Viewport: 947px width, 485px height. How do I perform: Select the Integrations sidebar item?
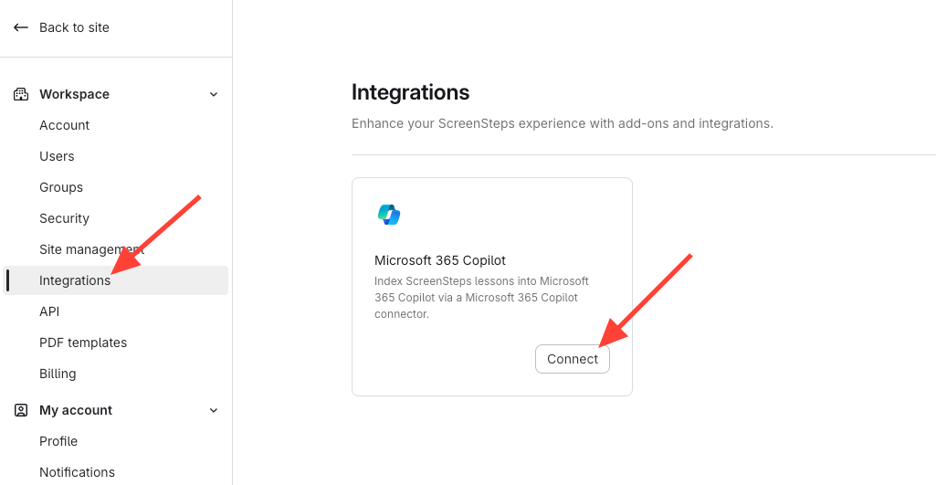tap(75, 280)
